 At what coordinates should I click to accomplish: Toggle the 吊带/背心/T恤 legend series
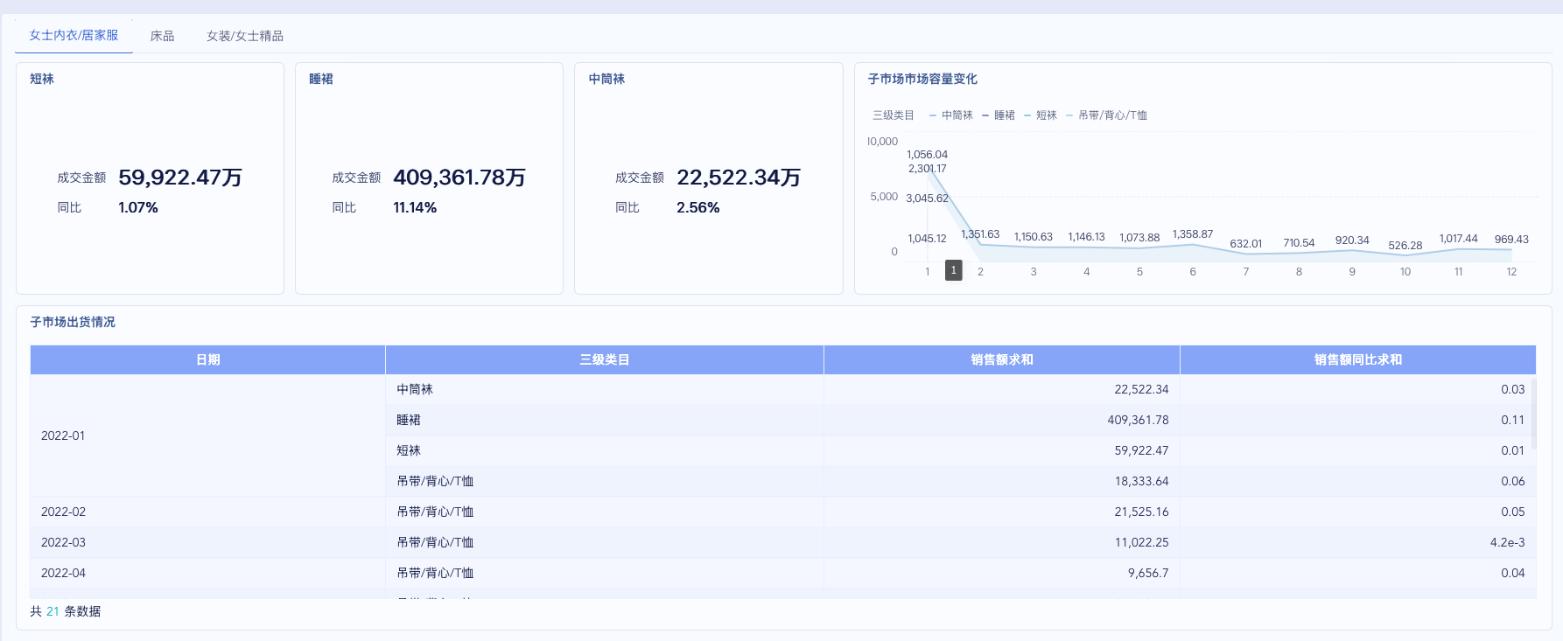(1107, 115)
